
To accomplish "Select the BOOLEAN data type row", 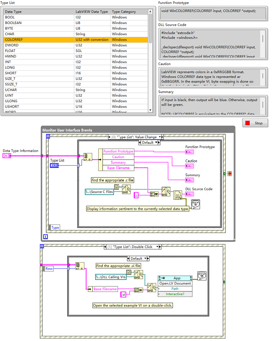I will [76, 23].
